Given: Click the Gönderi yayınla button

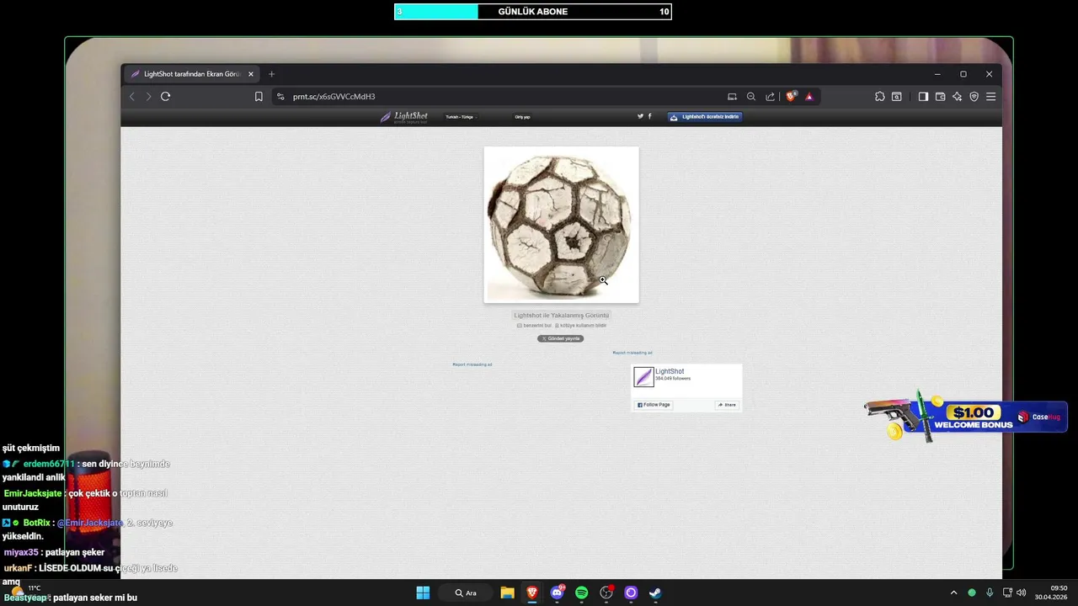Looking at the screenshot, I should coord(561,338).
